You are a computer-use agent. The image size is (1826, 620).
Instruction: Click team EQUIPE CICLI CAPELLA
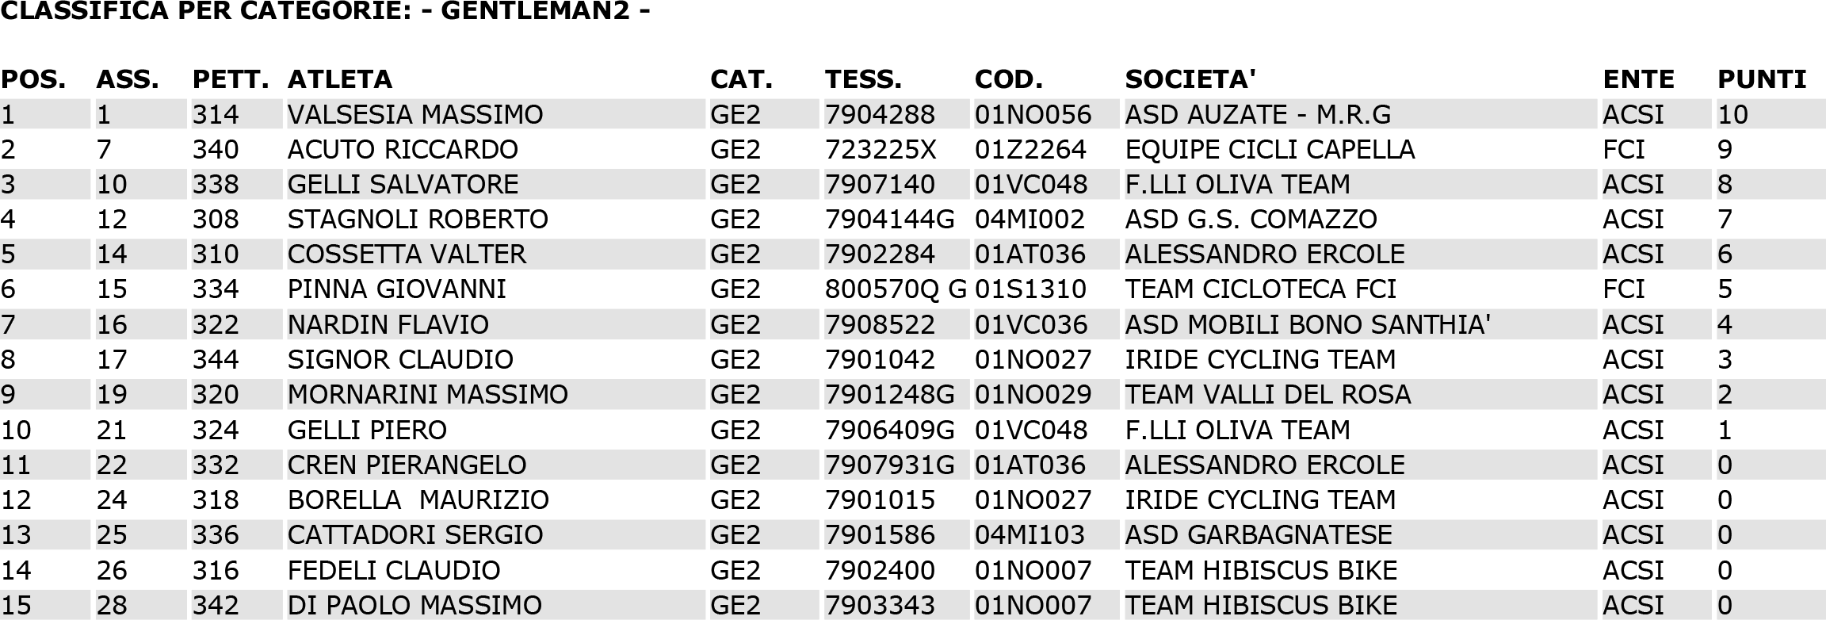[1270, 149]
